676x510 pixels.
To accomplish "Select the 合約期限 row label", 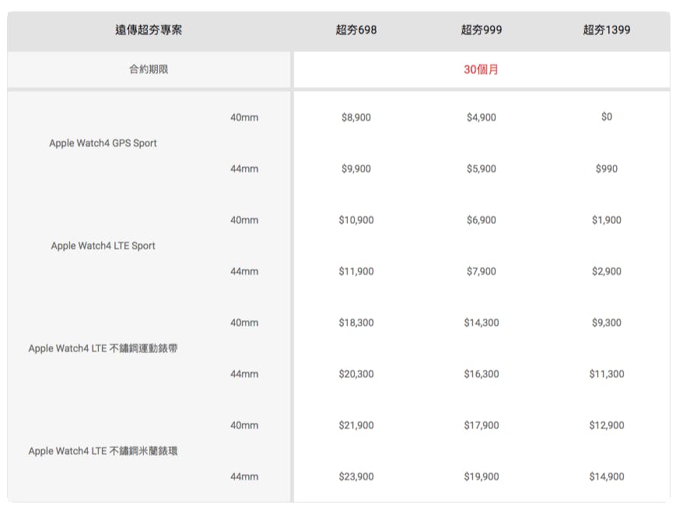I will point(149,69).
